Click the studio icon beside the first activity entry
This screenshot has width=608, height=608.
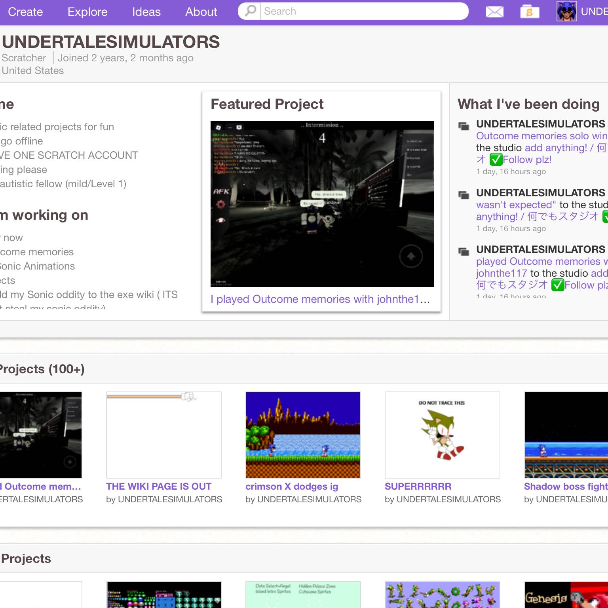[464, 126]
